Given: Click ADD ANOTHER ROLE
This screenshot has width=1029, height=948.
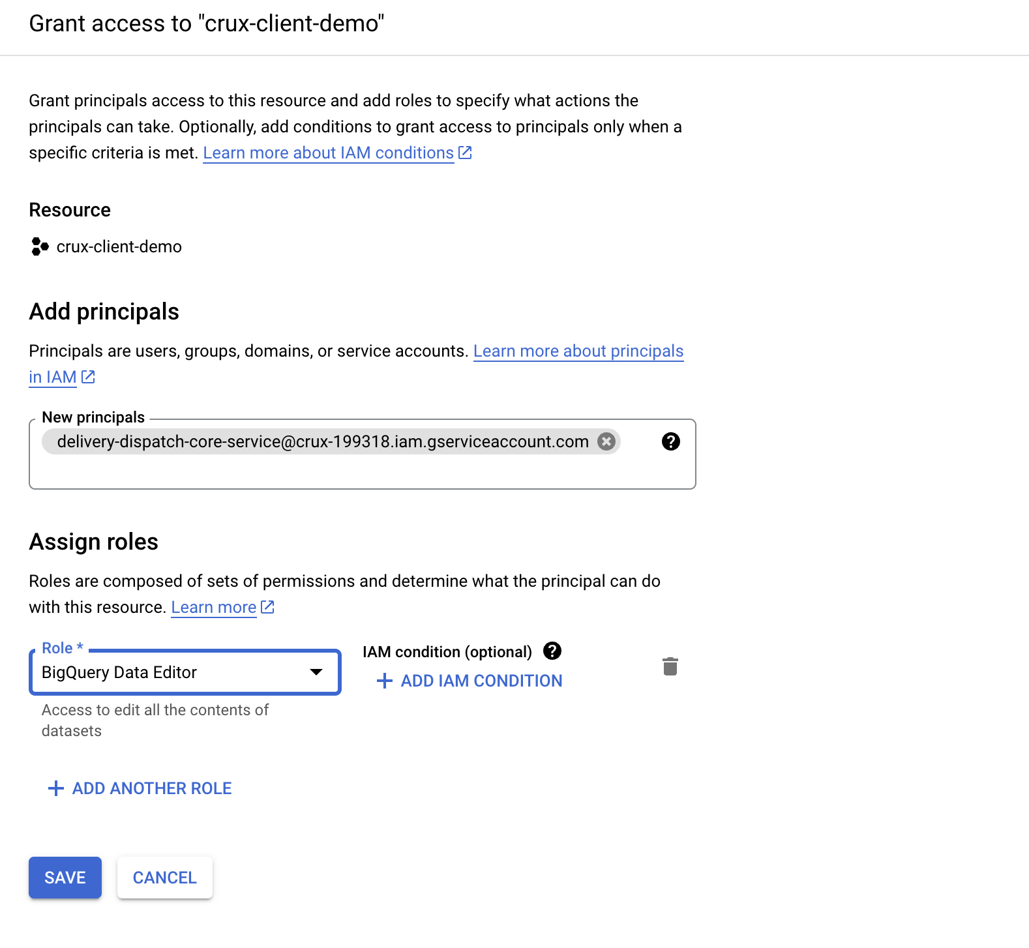Looking at the screenshot, I should [x=140, y=788].
